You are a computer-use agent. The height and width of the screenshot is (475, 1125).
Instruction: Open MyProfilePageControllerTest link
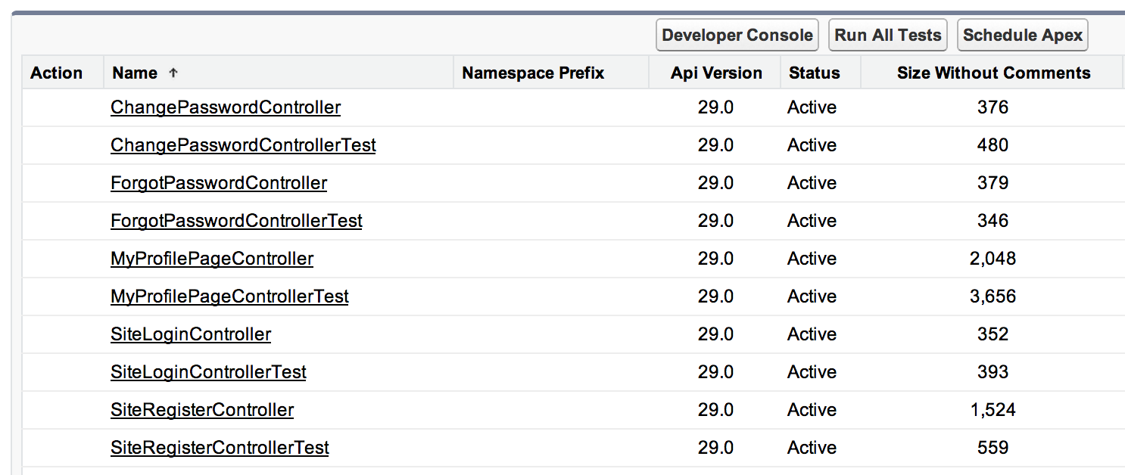click(229, 296)
